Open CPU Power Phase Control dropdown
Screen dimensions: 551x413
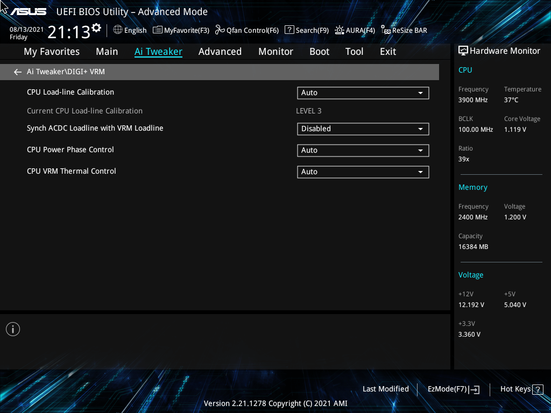363,151
